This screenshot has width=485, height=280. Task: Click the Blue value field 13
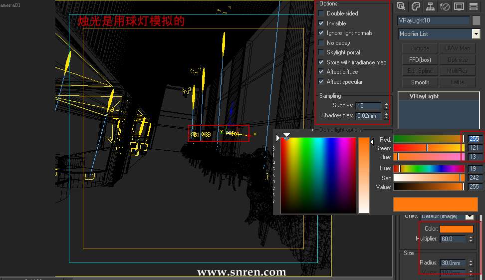pos(475,157)
